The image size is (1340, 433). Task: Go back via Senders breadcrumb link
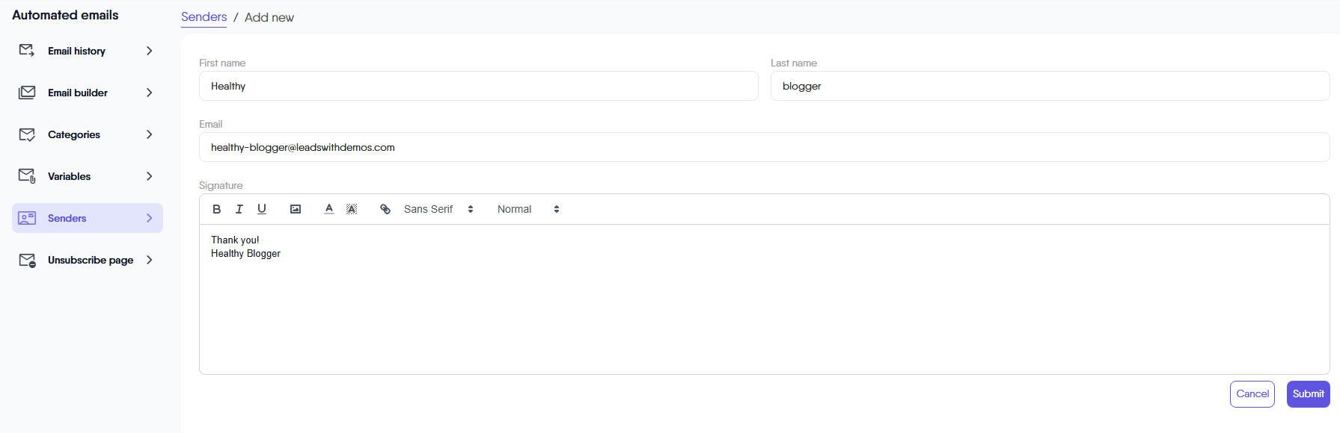204,17
